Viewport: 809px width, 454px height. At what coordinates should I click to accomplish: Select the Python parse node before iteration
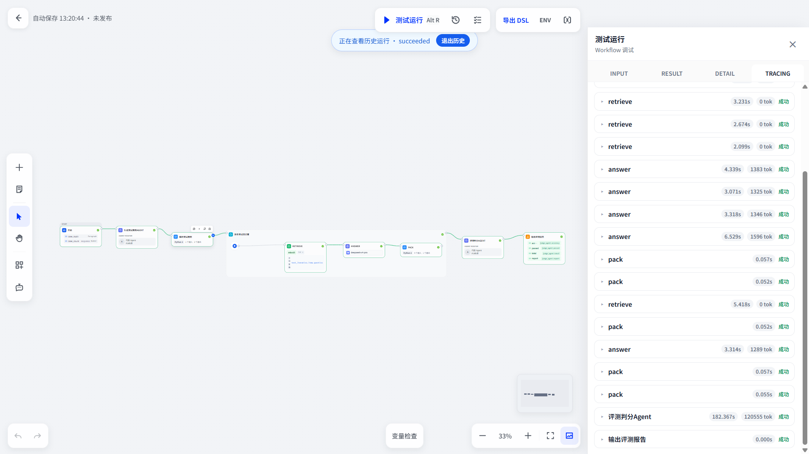(x=192, y=239)
